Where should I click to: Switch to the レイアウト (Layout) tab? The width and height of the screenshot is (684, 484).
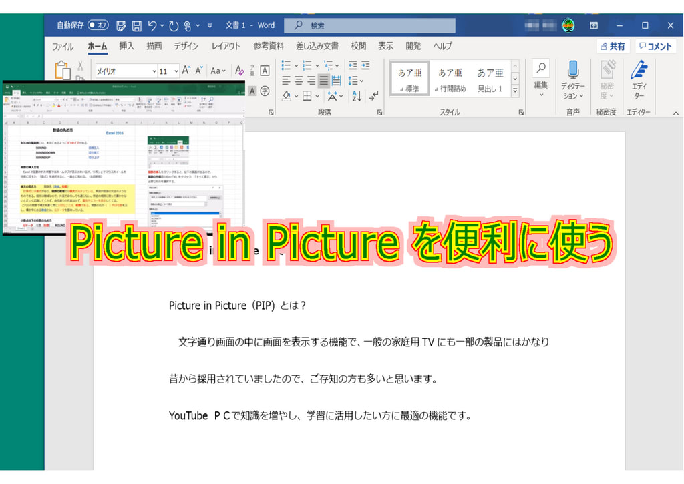tap(226, 46)
